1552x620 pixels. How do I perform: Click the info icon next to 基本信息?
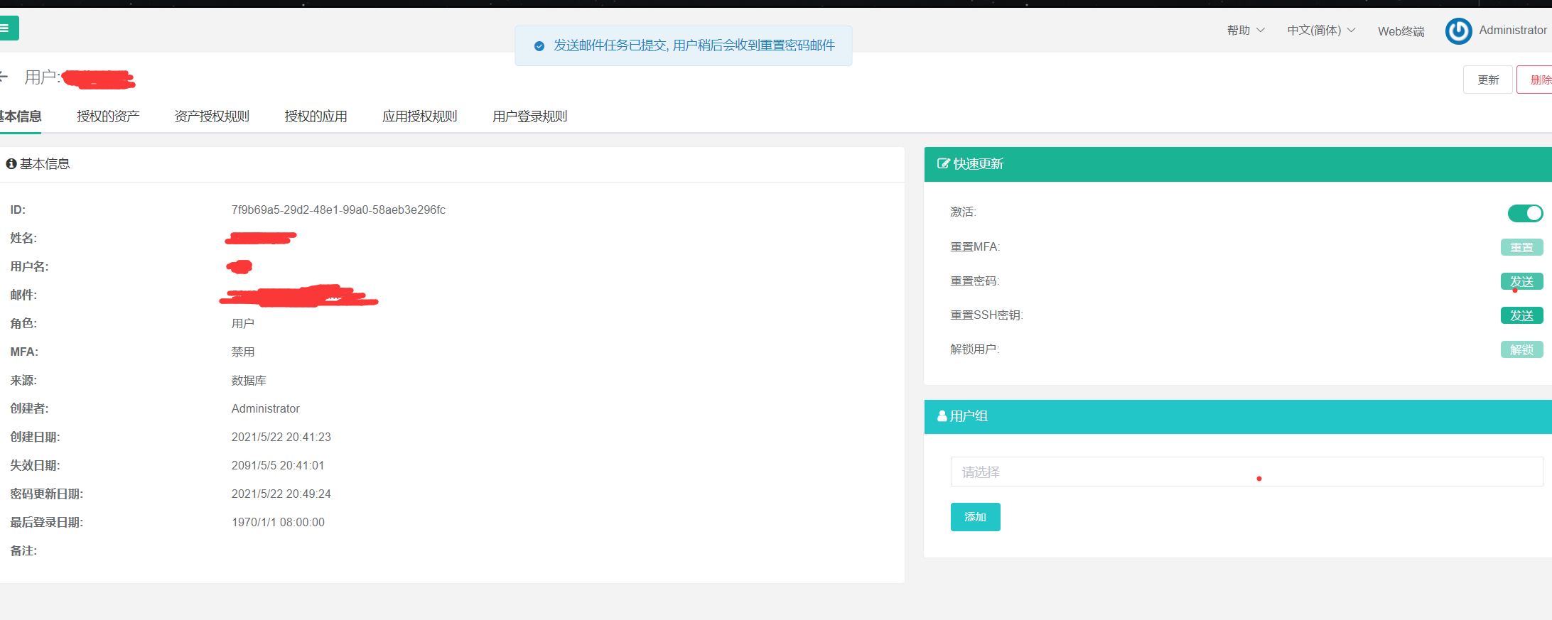coord(11,164)
